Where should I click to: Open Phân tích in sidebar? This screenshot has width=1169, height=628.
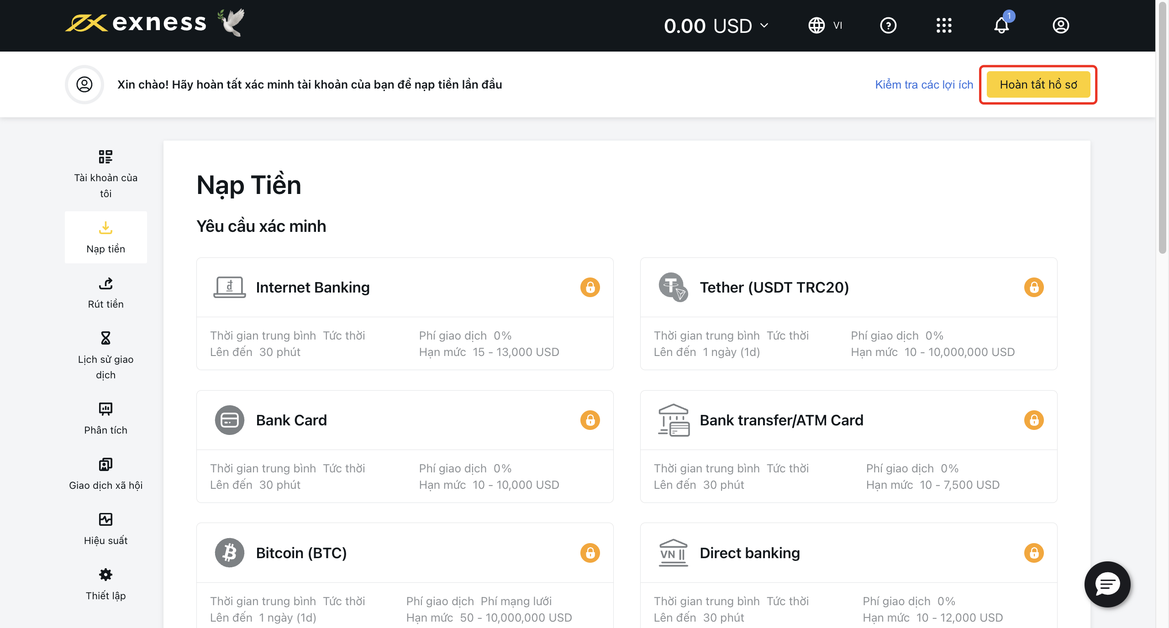tap(106, 419)
